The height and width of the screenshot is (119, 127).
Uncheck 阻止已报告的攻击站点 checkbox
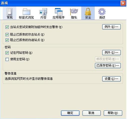tap(7, 34)
